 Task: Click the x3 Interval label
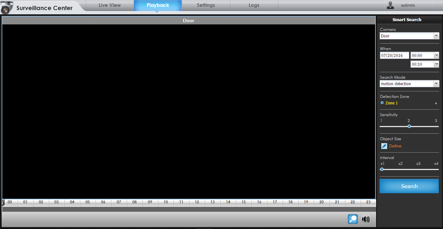[x=418, y=164]
